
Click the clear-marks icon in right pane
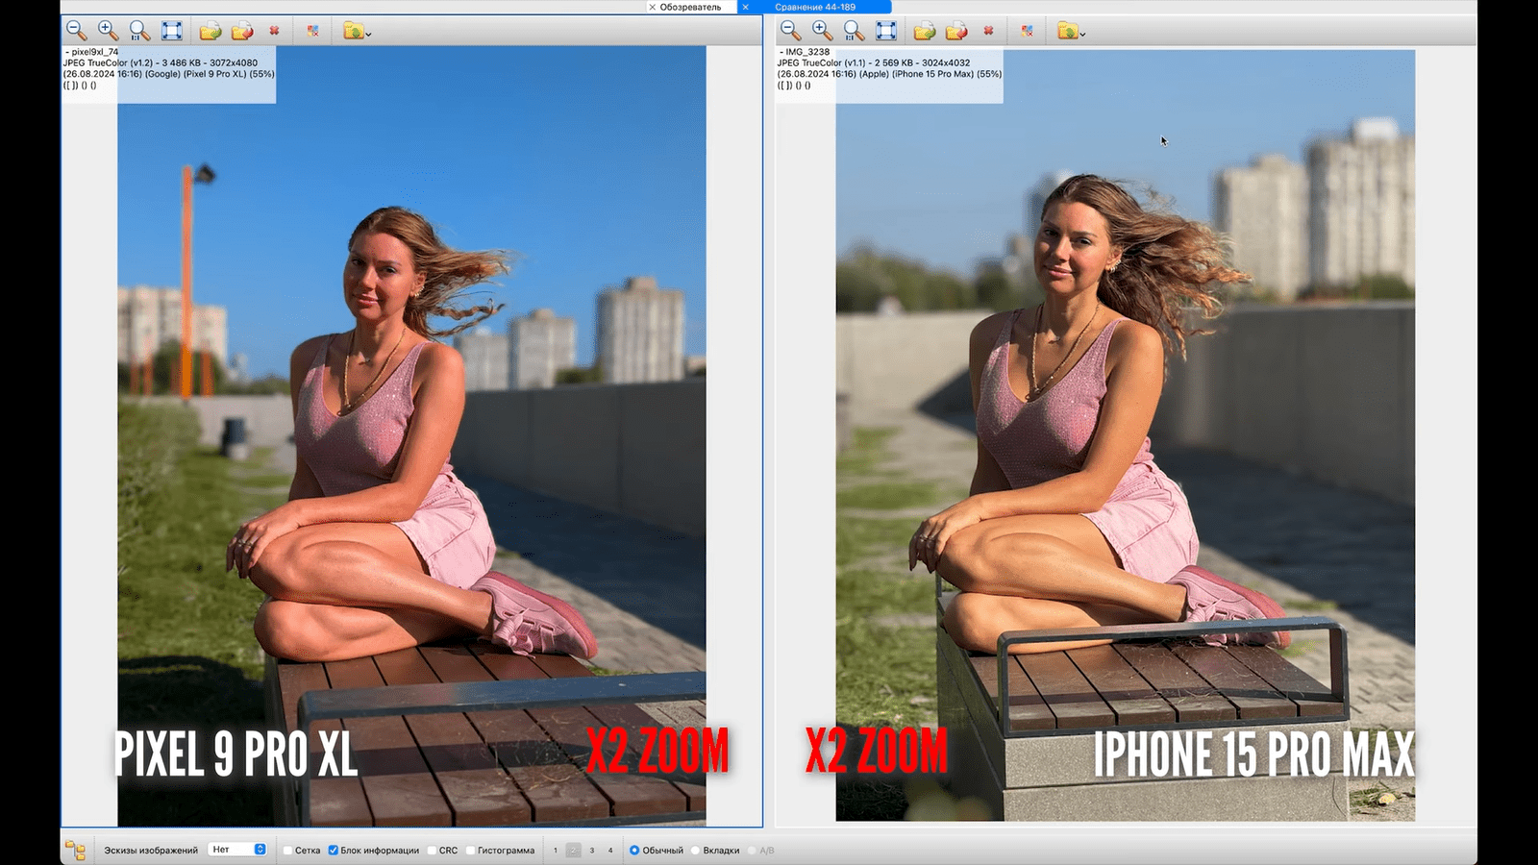click(1027, 31)
